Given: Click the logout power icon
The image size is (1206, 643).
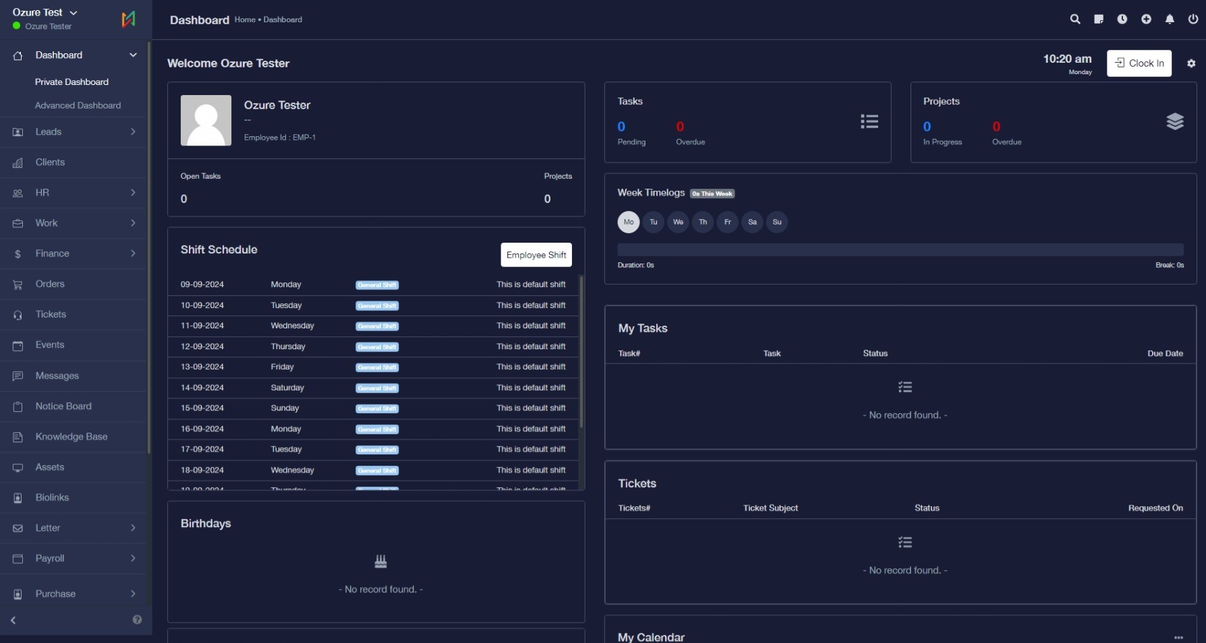Looking at the screenshot, I should pyautogui.click(x=1193, y=20).
